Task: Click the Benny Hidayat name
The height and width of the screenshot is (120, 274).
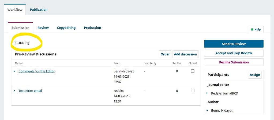Action: click(x=222, y=111)
